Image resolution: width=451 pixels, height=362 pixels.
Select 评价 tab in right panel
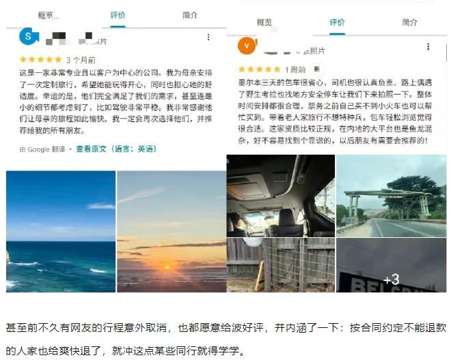[x=337, y=22]
